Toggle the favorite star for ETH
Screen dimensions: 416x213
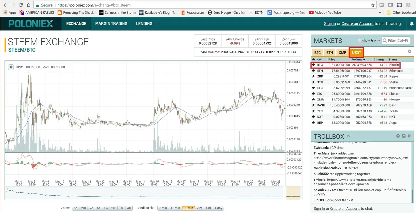314,71
